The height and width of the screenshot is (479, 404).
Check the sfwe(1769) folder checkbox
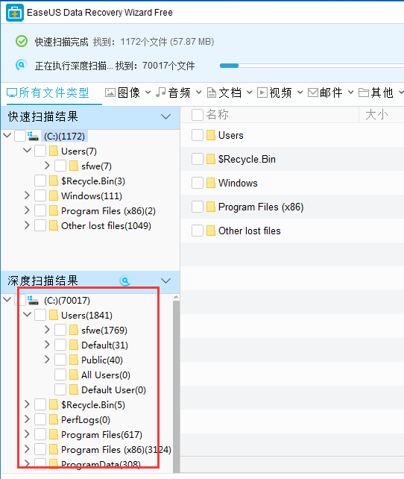tap(60, 330)
